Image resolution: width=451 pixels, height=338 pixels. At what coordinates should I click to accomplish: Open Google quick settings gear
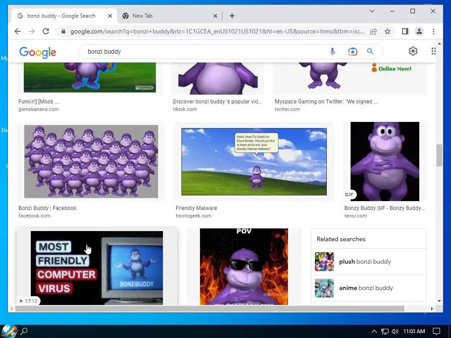point(413,51)
